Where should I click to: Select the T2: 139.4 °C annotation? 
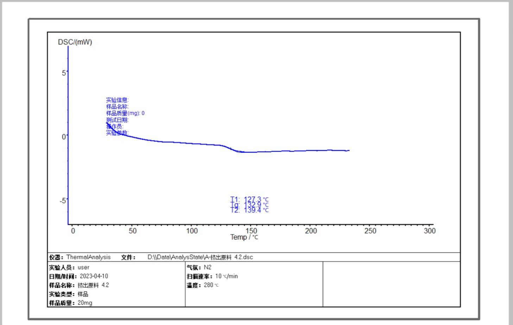(249, 210)
